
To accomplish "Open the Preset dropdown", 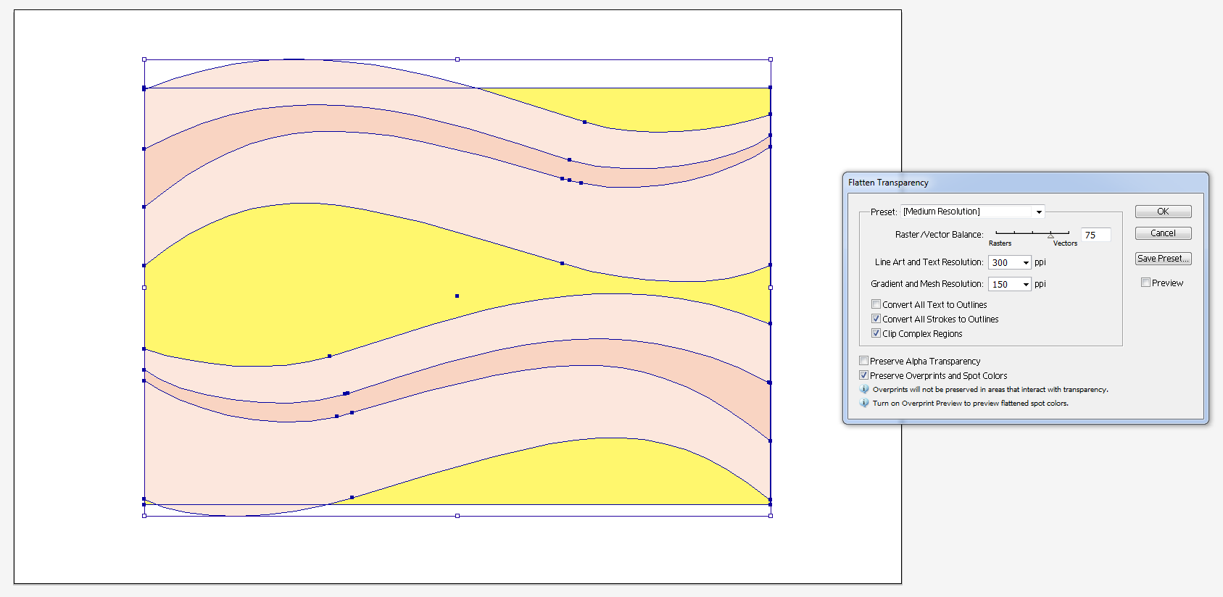I will coord(973,212).
